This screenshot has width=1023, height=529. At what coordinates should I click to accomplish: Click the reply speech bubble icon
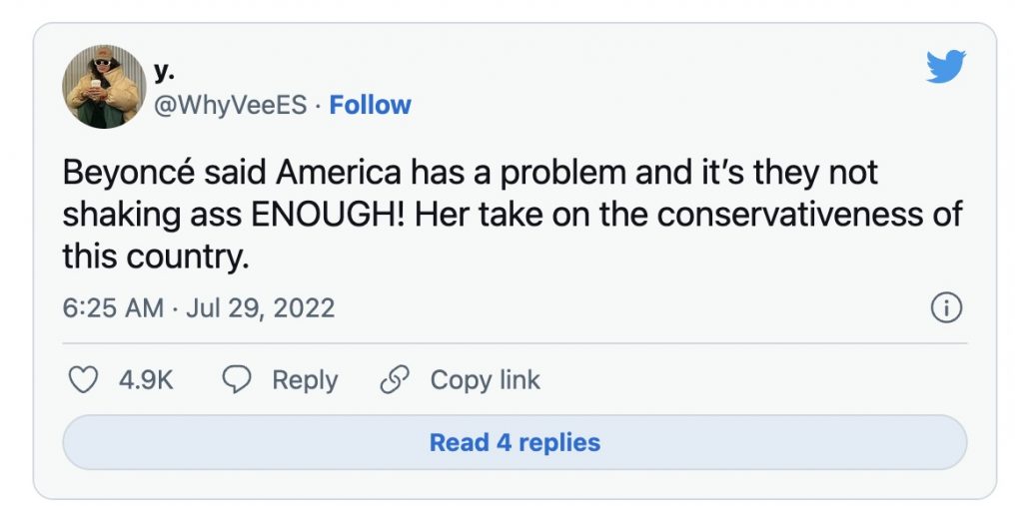click(x=236, y=380)
